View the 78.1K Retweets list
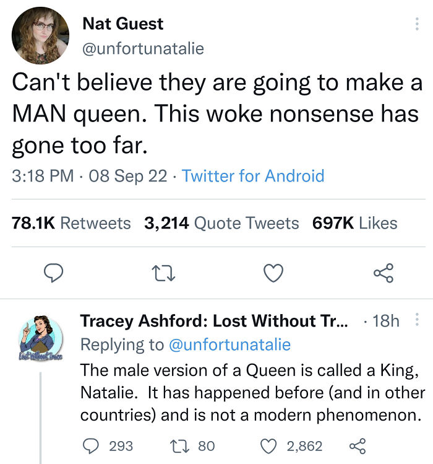 [x=71, y=223]
